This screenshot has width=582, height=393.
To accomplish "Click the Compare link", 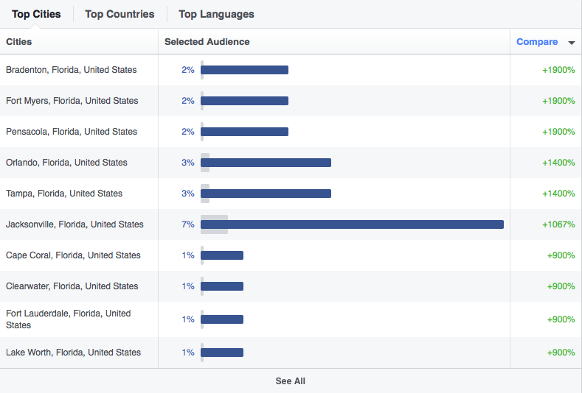I will click(537, 42).
